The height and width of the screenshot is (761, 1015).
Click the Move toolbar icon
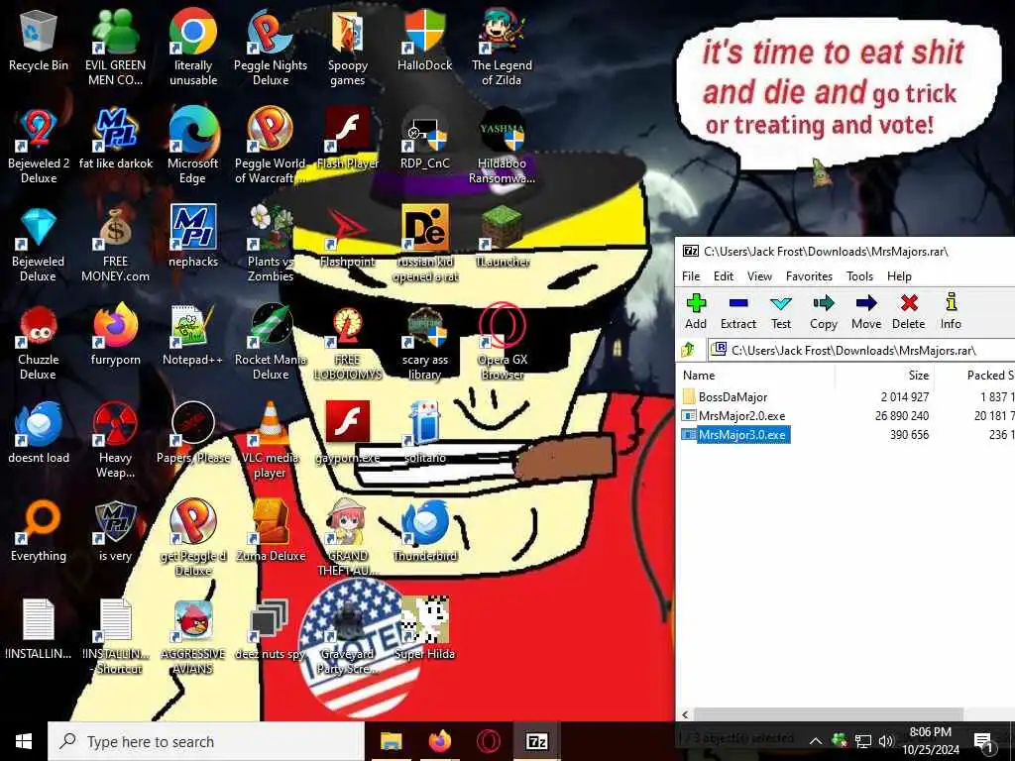tap(866, 311)
